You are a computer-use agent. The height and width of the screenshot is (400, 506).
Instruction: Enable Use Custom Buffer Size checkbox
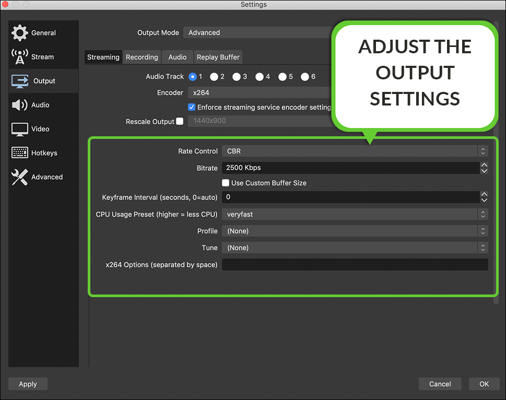coord(226,183)
